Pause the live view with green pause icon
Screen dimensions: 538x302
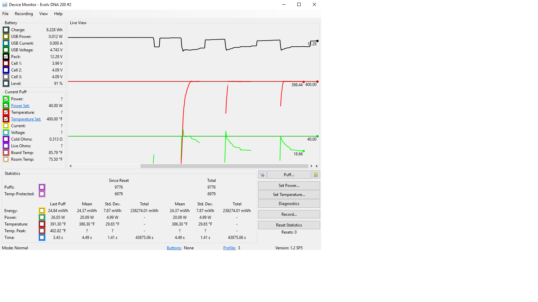[x=315, y=174]
